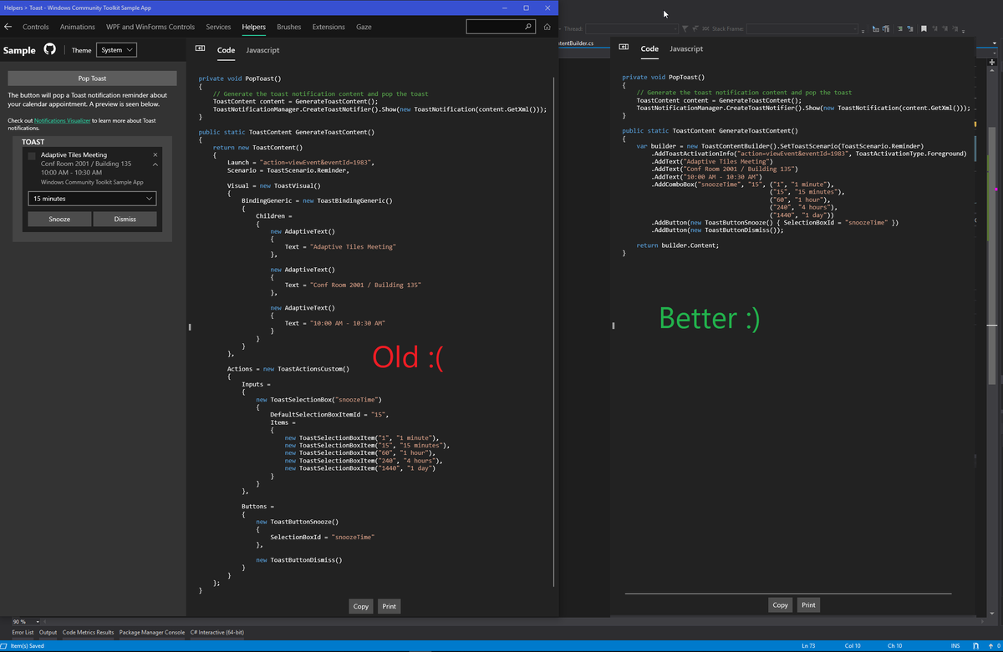Close the toast preview with its X icon
The image size is (1003, 652).
[155, 154]
